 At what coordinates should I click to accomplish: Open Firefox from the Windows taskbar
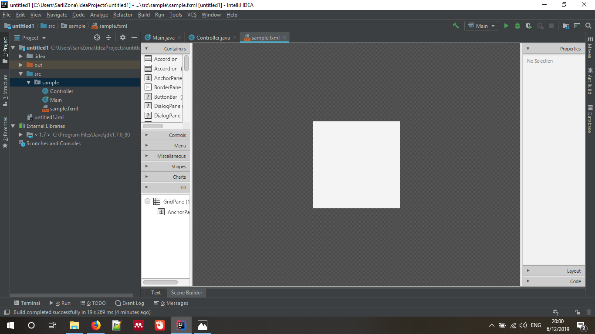tap(95, 325)
